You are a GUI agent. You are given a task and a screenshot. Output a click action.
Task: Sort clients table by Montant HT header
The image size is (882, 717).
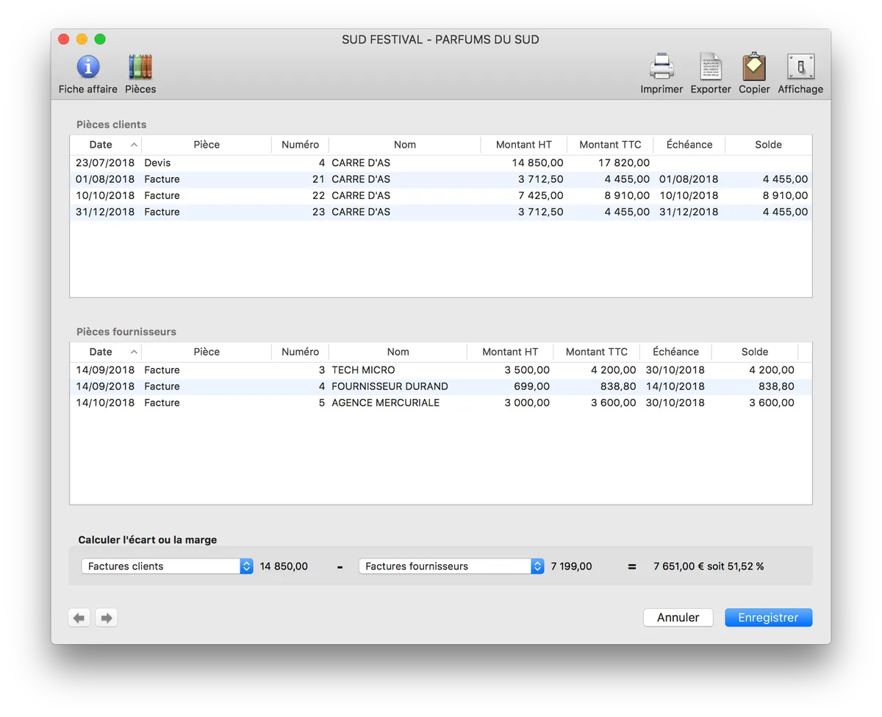[524, 145]
